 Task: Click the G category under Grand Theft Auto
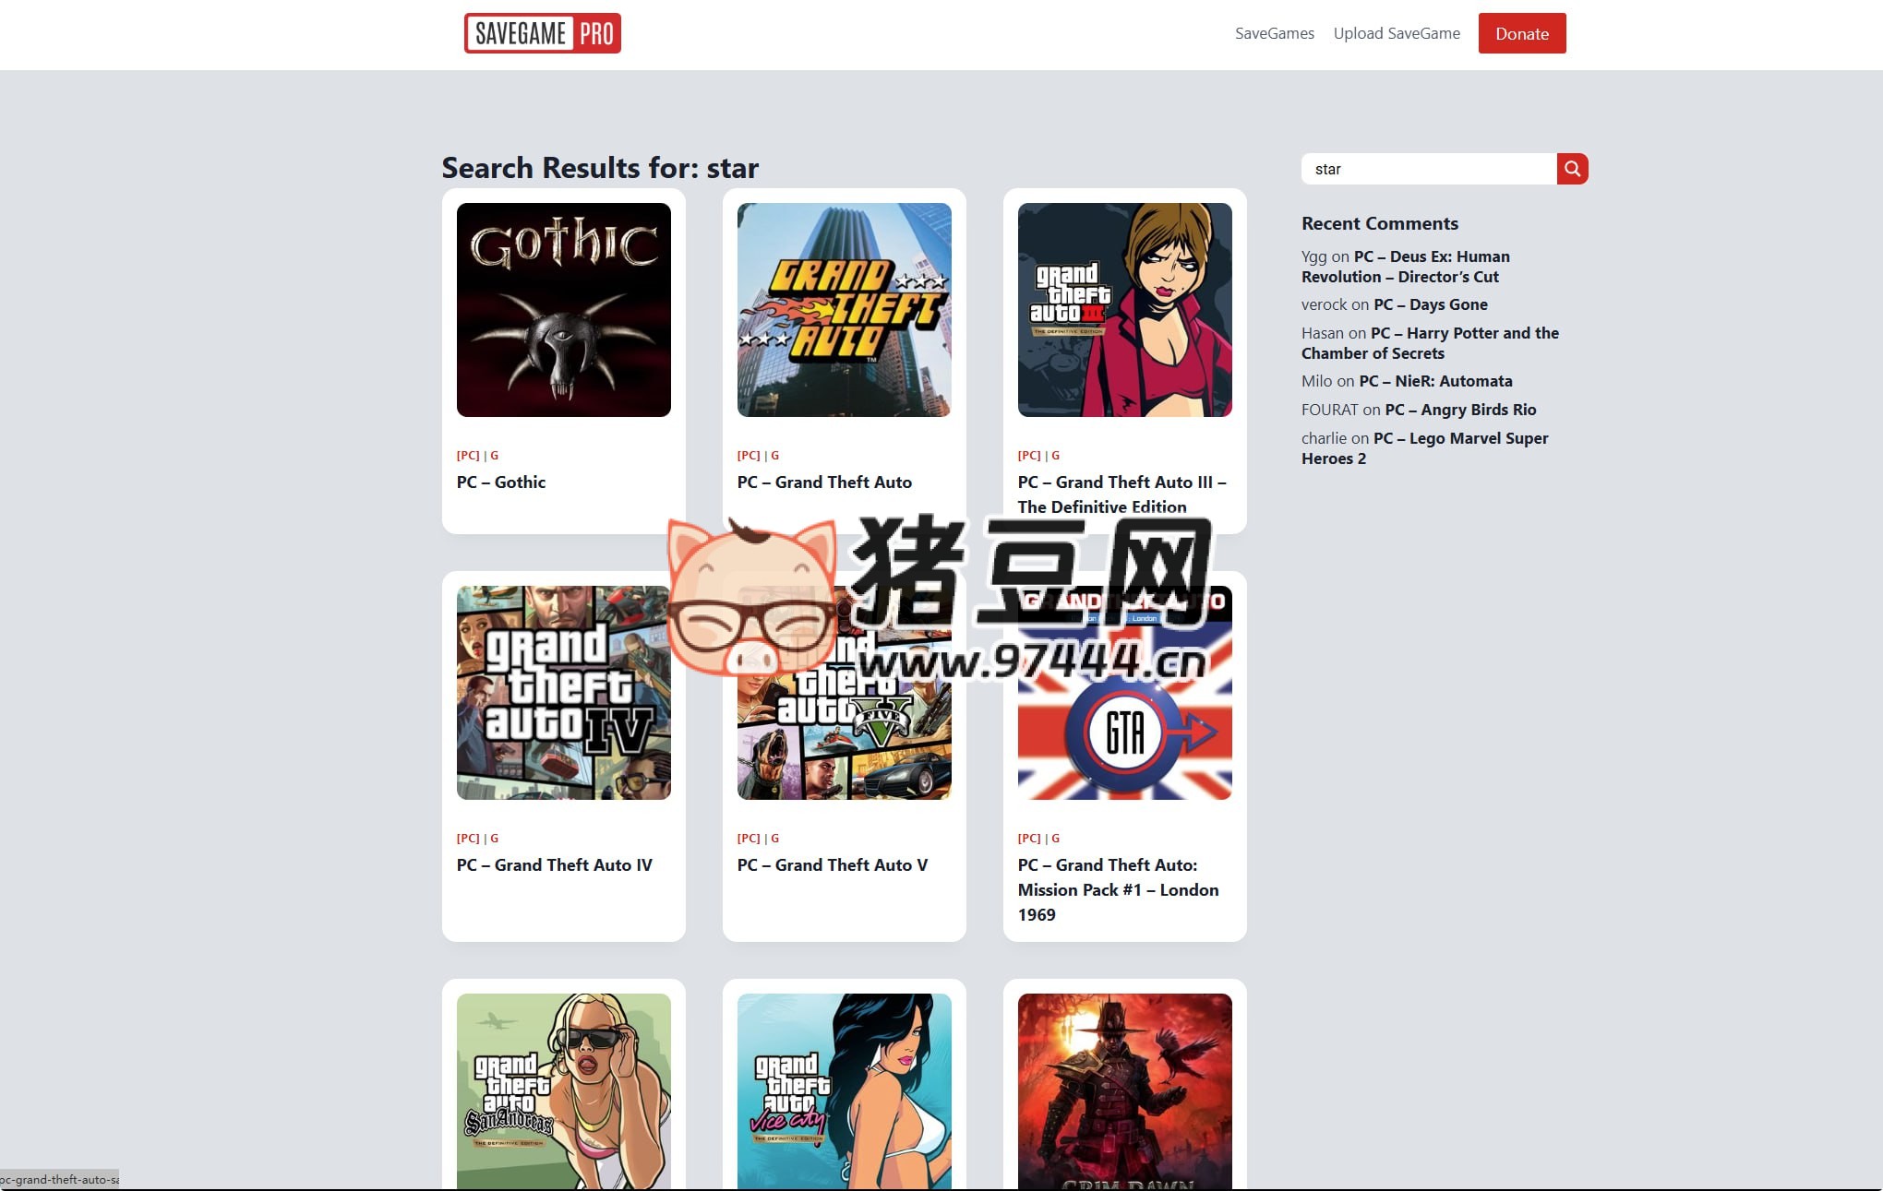pos(774,455)
